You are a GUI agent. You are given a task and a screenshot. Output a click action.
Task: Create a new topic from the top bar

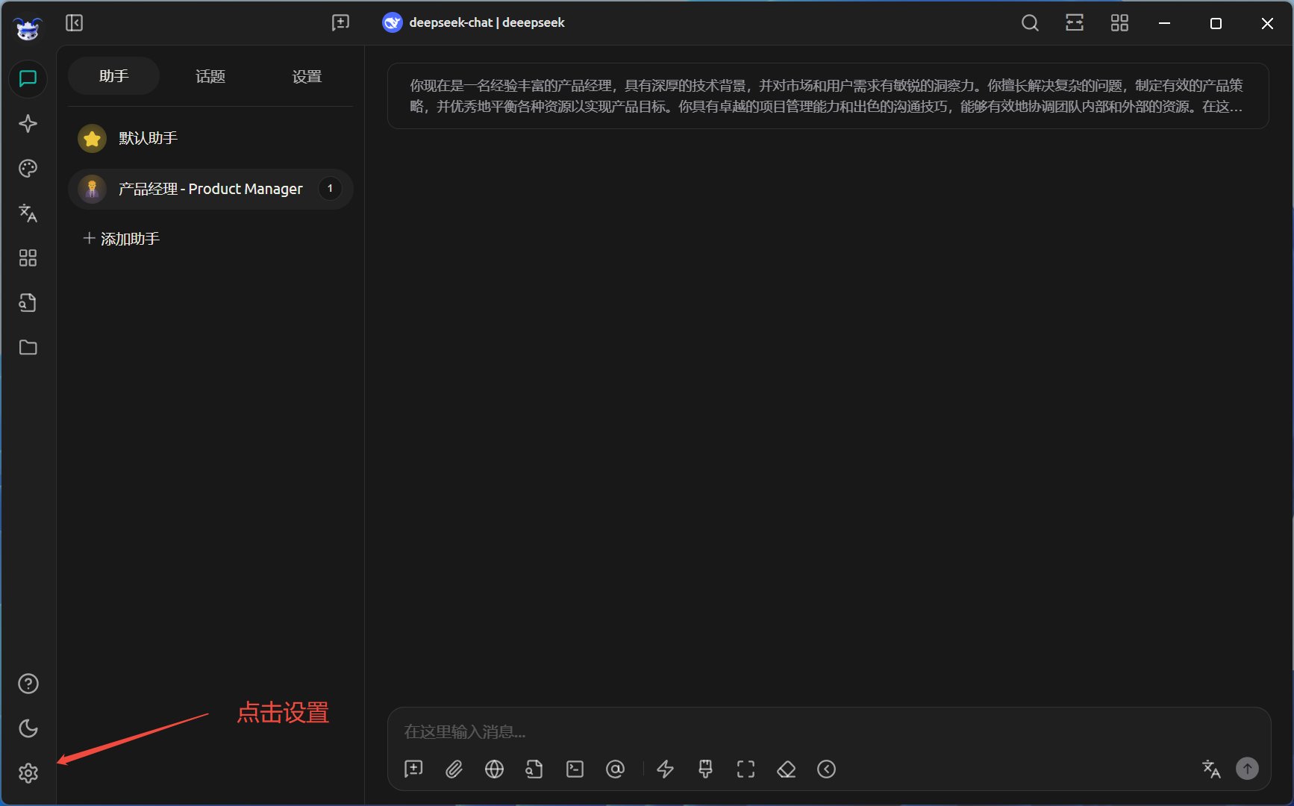click(x=340, y=23)
